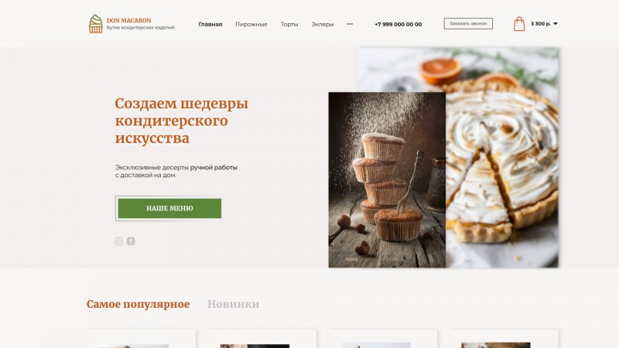Open the Instagram social icon
The image size is (619, 348).
point(119,241)
